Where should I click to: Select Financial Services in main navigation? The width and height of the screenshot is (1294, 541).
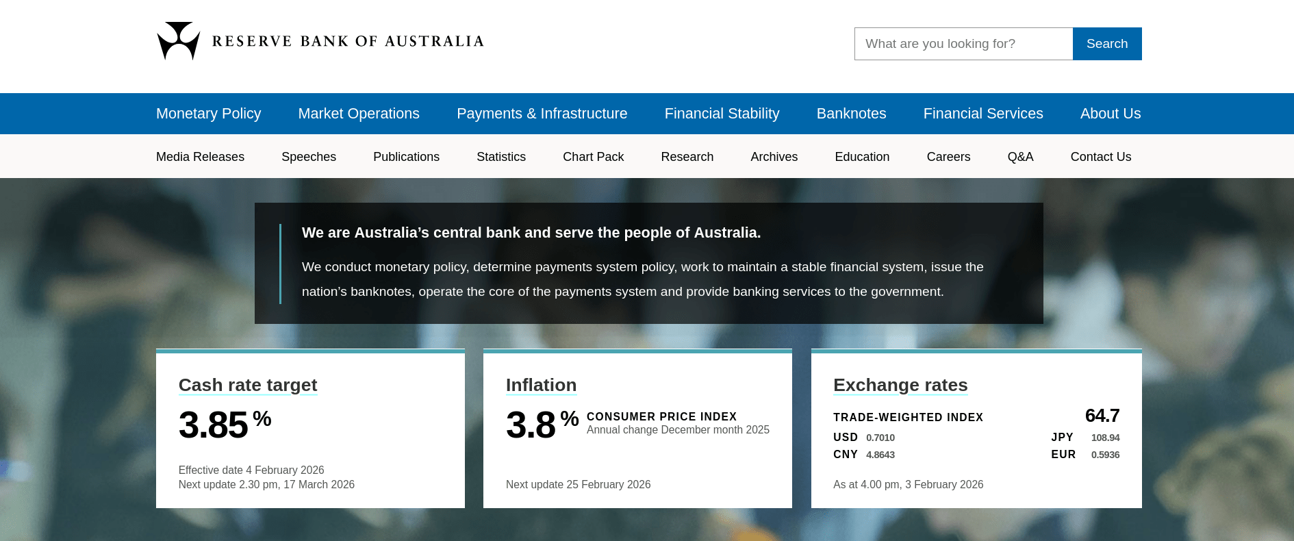982,114
